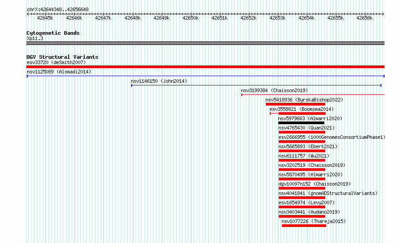Open nsv6111757 (Wu2021) label
The height and width of the screenshot is (243, 397).
tap(304, 156)
